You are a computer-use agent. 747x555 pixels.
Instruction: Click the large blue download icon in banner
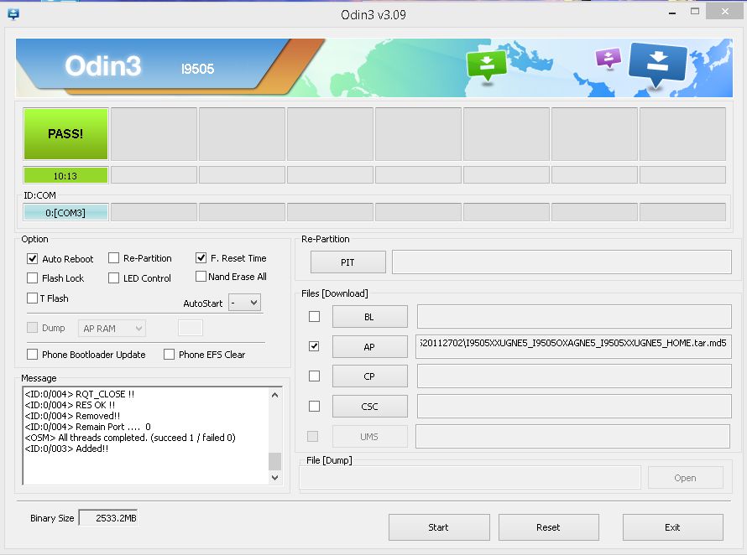click(x=657, y=64)
